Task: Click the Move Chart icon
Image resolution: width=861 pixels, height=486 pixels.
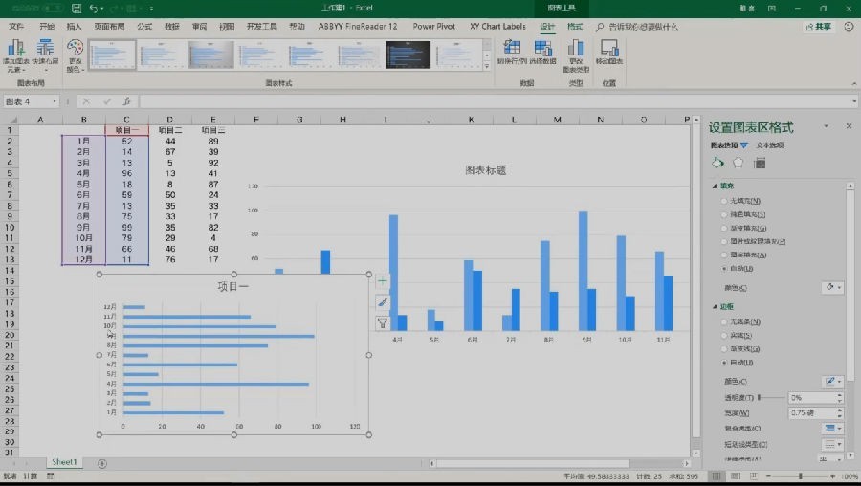Action: click(x=609, y=53)
